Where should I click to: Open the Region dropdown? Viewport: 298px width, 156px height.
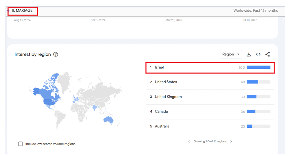[231, 54]
